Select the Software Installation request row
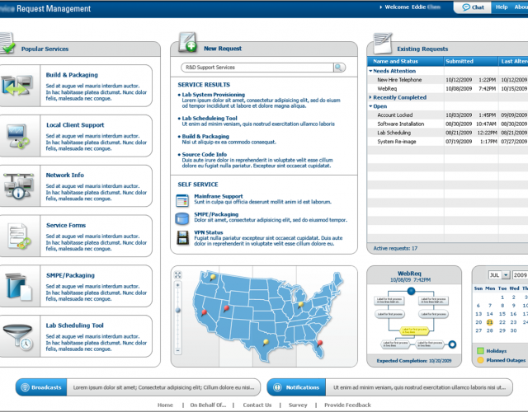 pyautogui.click(x=448, y=124)
